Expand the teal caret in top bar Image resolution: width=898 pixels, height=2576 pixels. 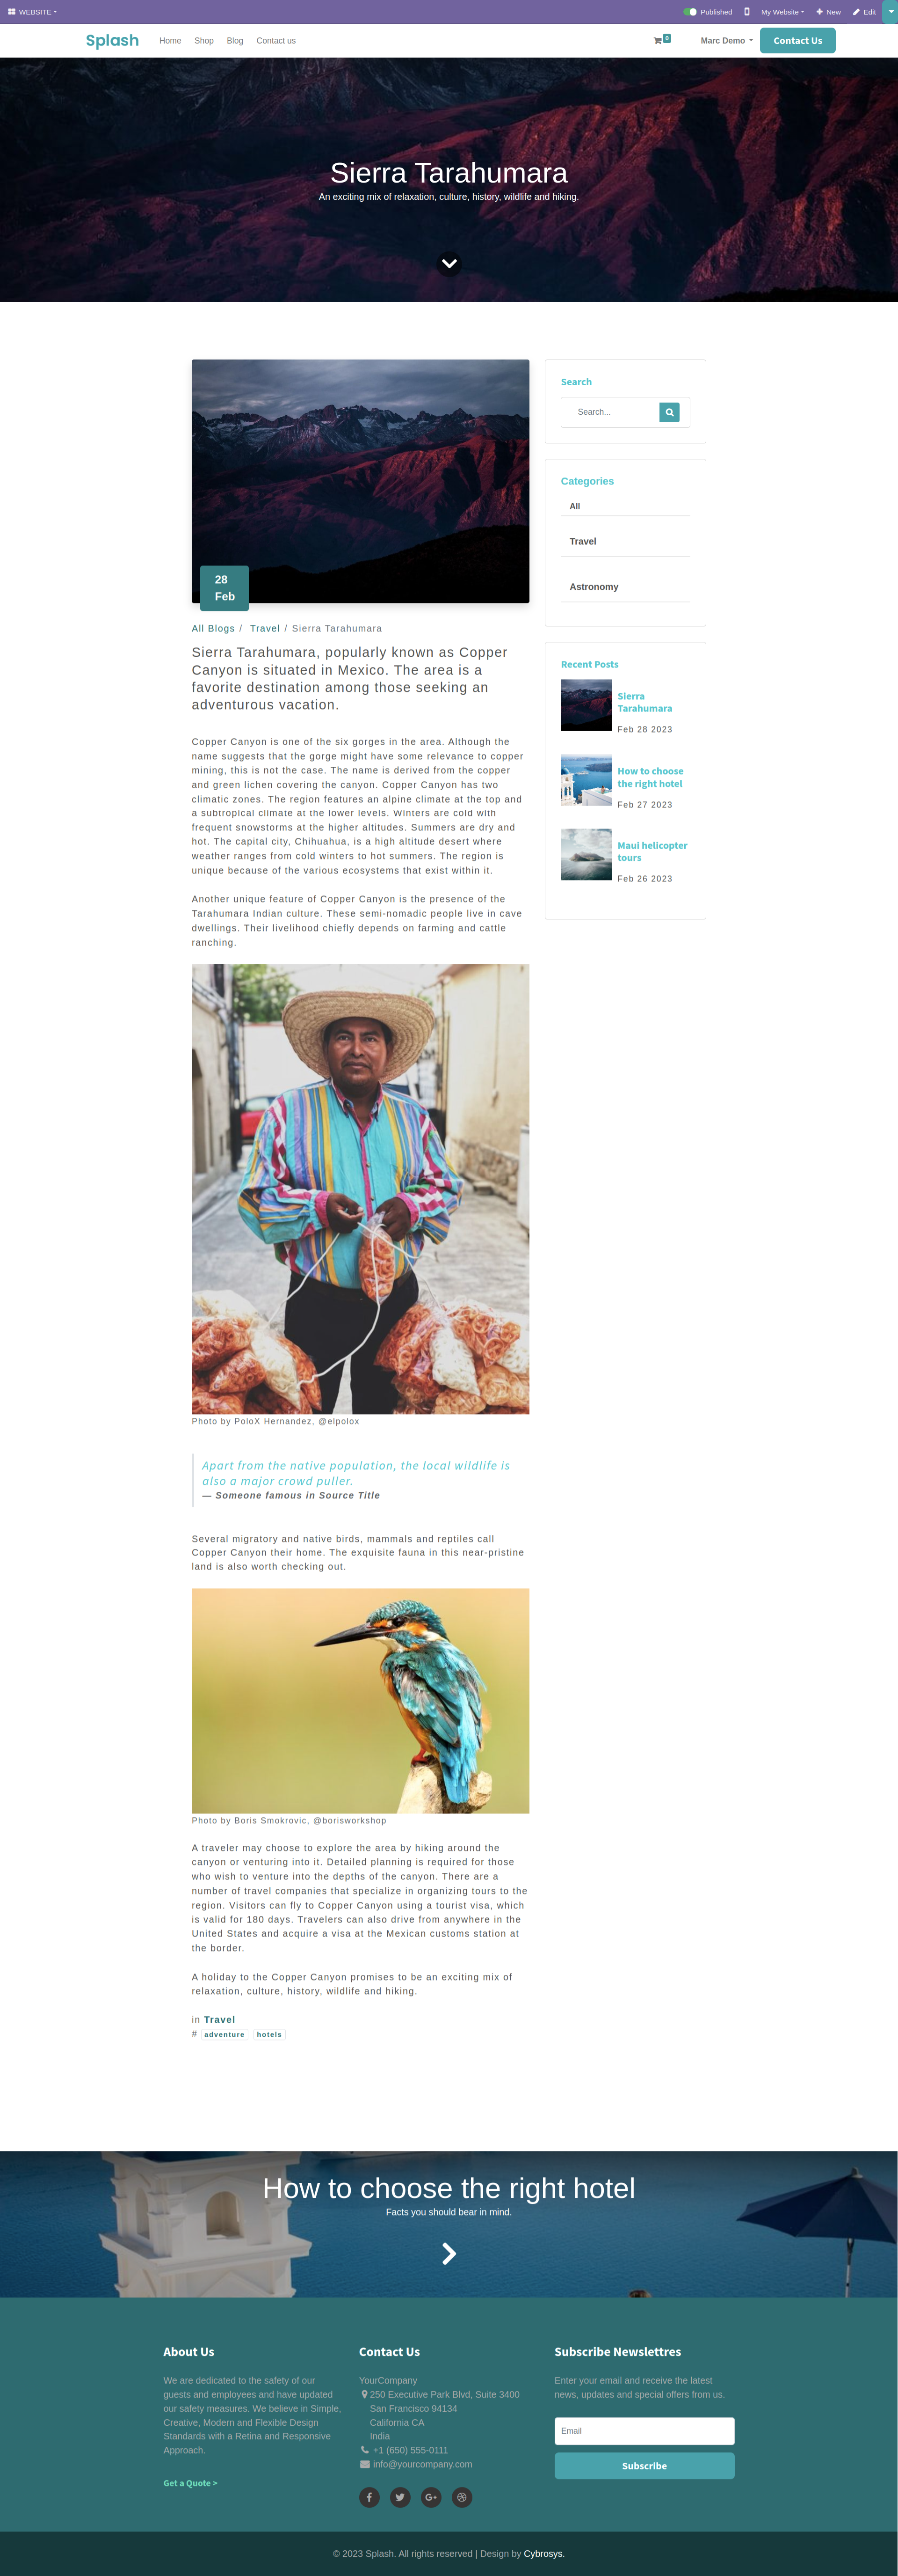(891, 12)
